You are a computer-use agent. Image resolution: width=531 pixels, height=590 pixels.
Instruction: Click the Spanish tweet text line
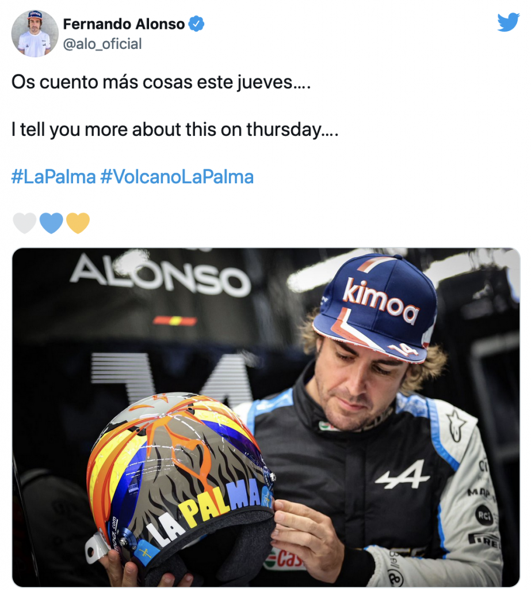tap(161, 82)
